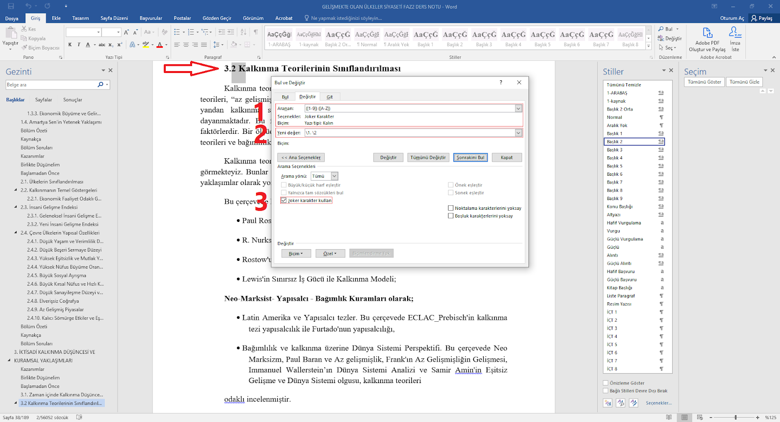Click into the Aranan search field

click(x=410, y=109)
